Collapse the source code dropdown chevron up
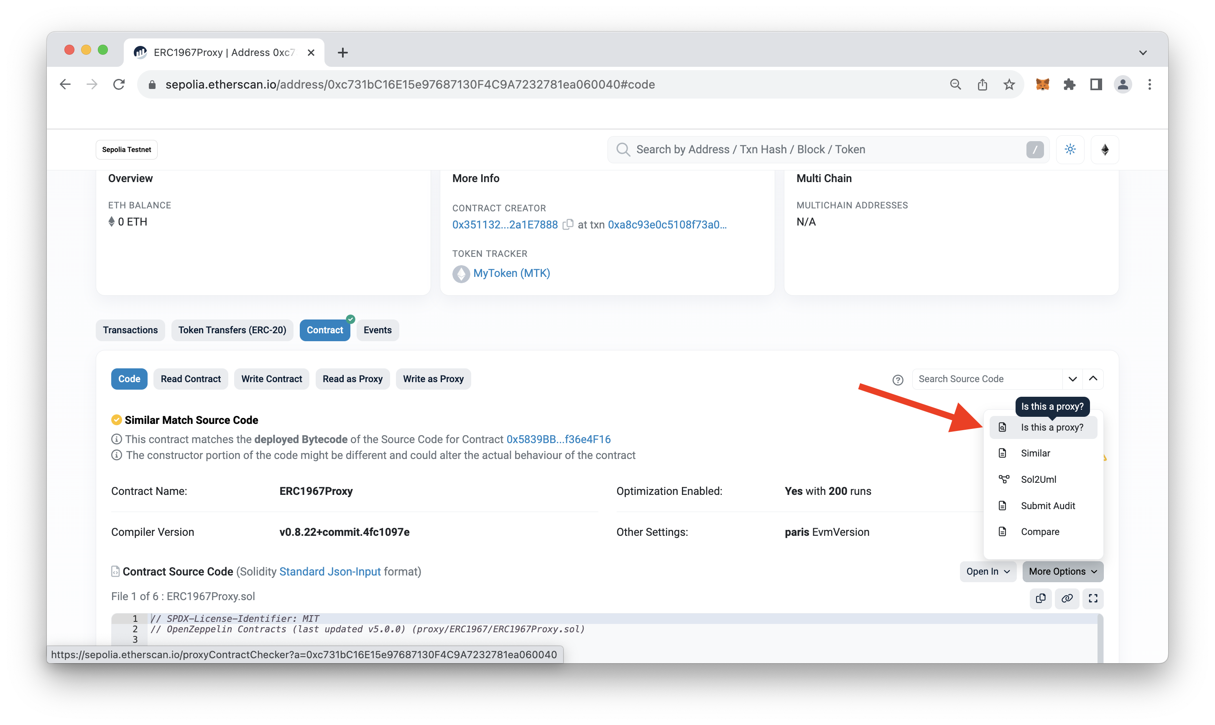This screenshot has height=725, width=1215. click(x=1093, y=378)
